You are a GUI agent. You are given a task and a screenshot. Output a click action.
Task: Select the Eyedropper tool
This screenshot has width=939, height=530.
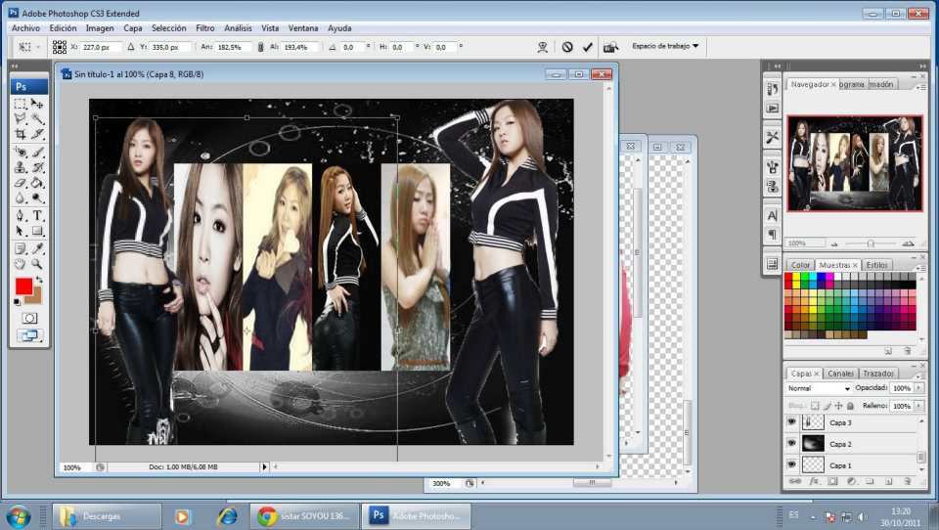[37, 248]
